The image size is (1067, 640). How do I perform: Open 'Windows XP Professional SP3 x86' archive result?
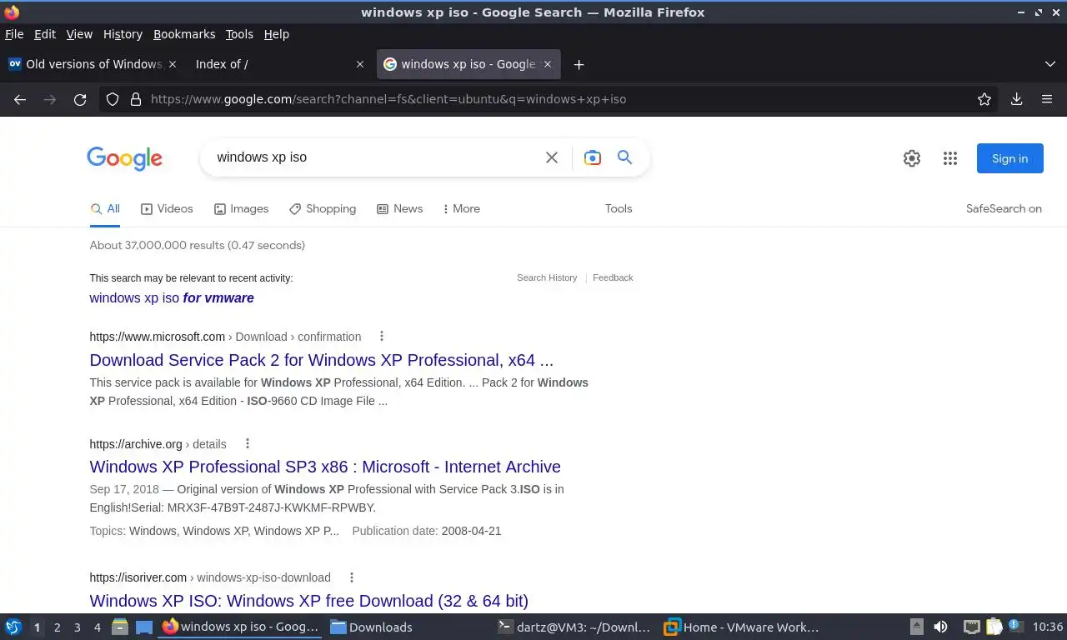(x=325, y=467)
